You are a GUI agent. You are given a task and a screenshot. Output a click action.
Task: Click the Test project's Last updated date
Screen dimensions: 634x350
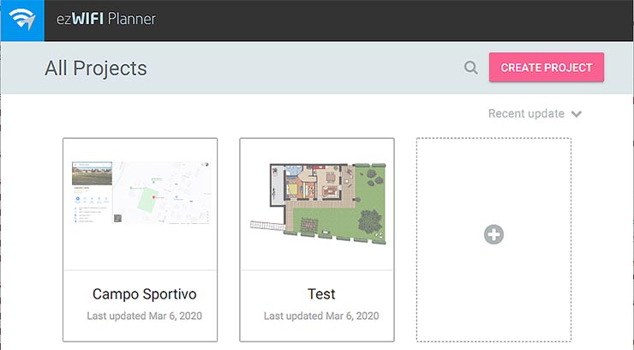(x=321, y=317)
